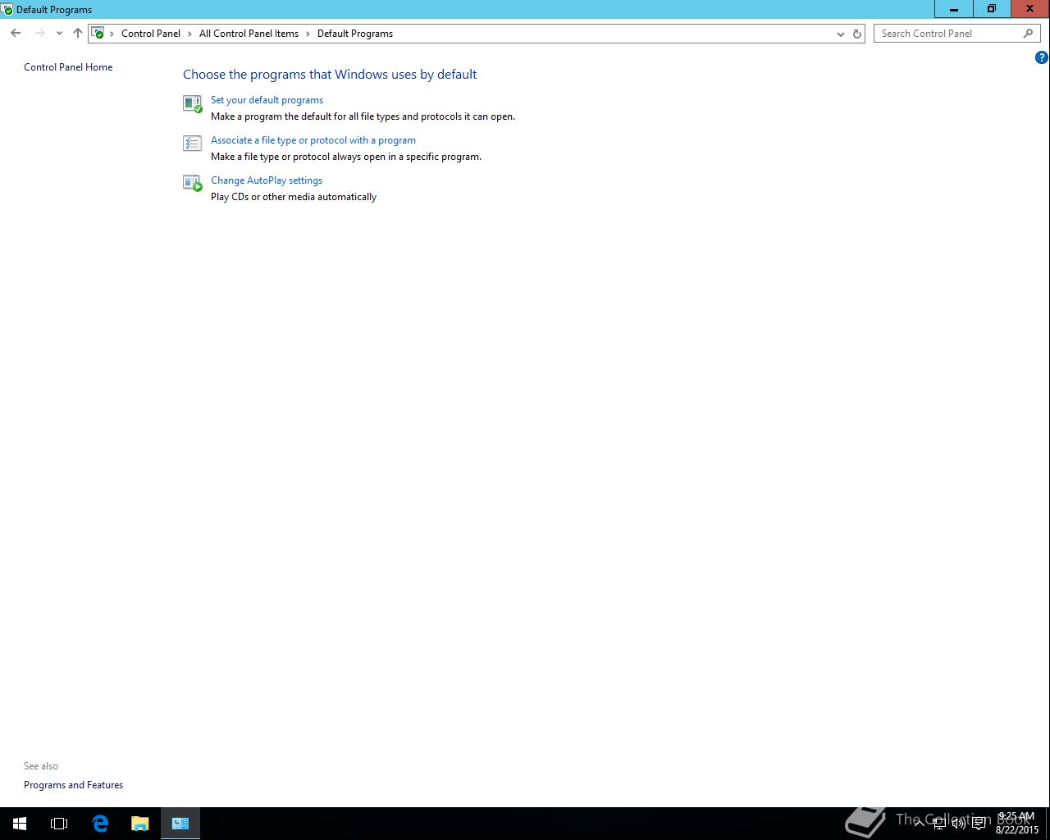
Task: Click the Default Programs title bar icon
Action: 7,10
